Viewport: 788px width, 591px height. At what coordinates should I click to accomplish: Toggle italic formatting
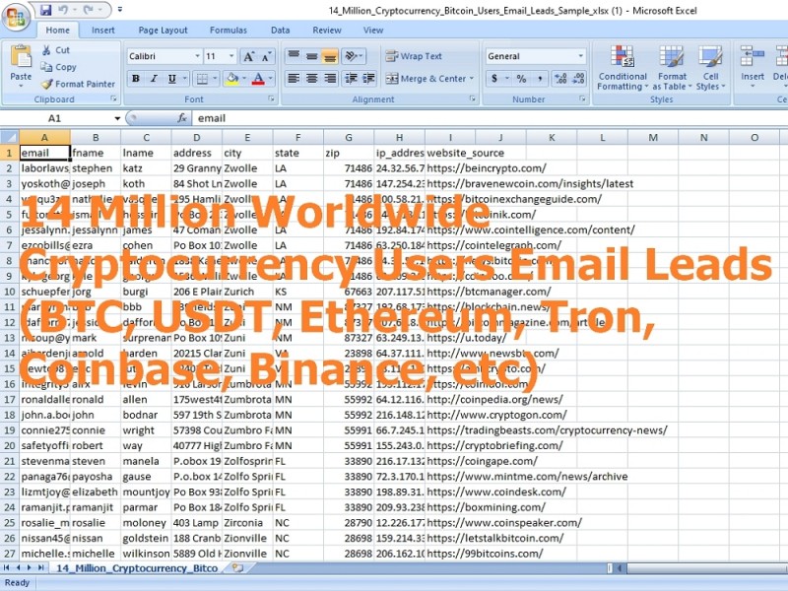tap(154, 79)
